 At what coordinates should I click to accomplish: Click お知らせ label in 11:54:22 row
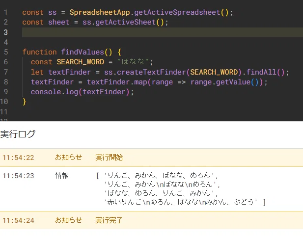[x=68, y=158]
